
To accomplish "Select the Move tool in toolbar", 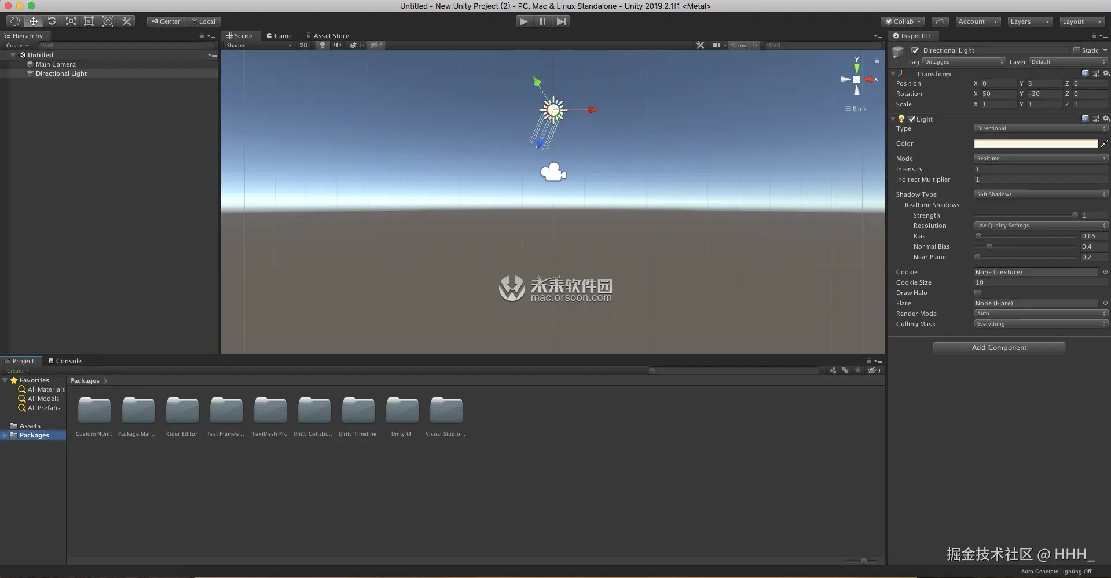I will tap(34, 21).
